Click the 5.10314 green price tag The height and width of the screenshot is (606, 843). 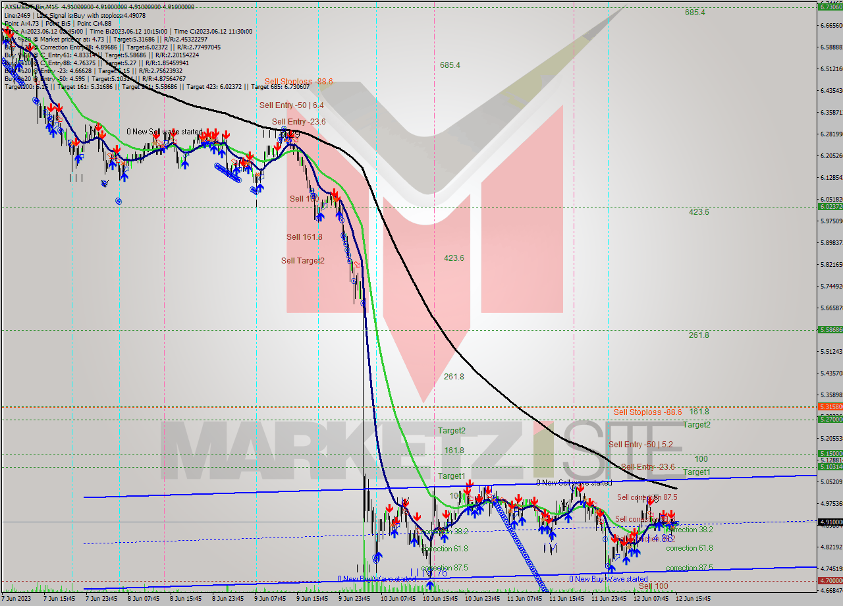[830, 466]
